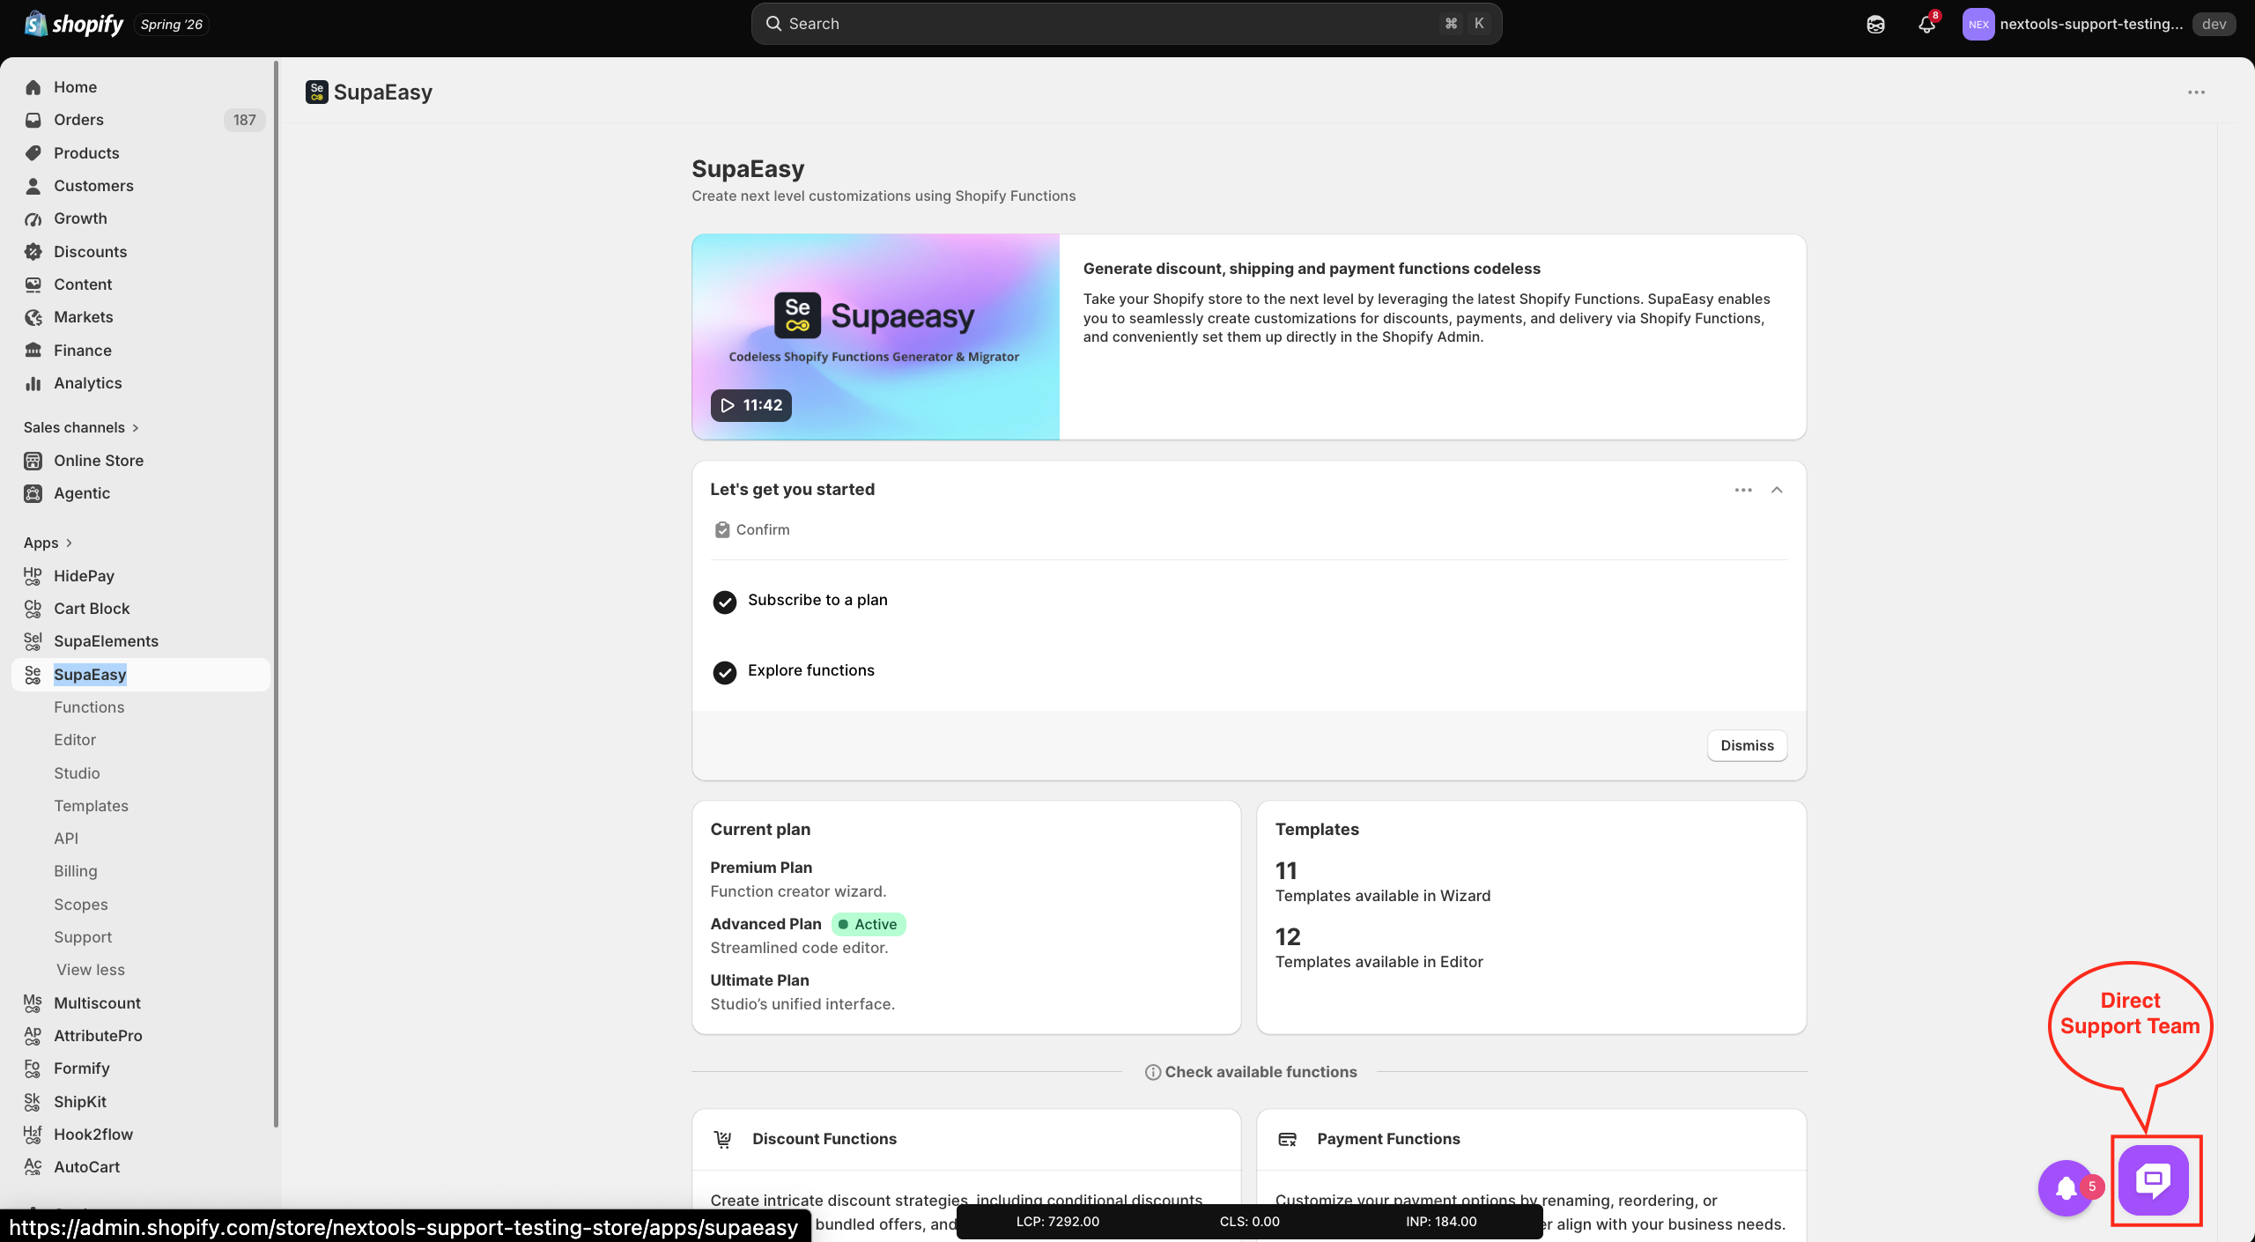Click the AttributePro app icon
2255x1242 pixels.
pyautogui.click(x=33, y=1036)
